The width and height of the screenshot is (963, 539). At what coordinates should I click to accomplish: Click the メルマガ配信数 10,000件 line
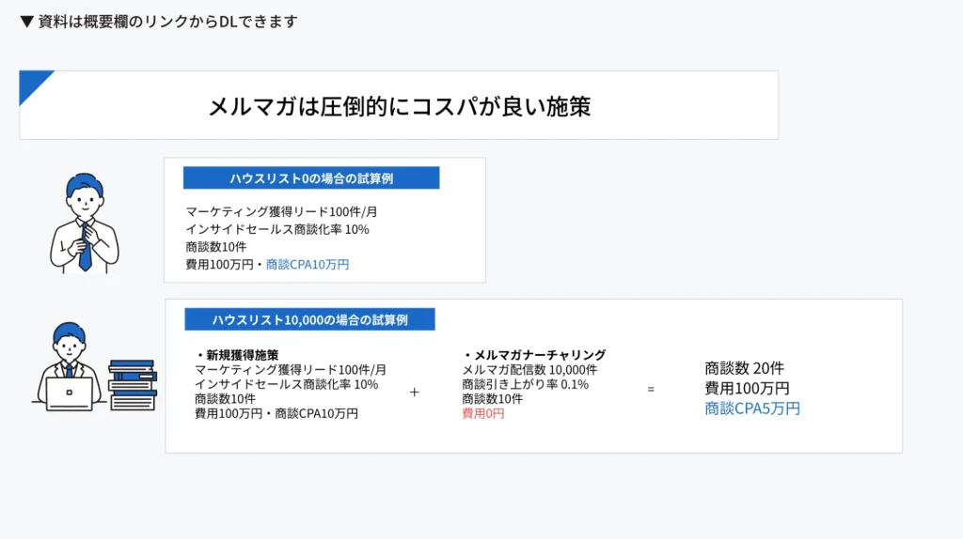[529, 370]
